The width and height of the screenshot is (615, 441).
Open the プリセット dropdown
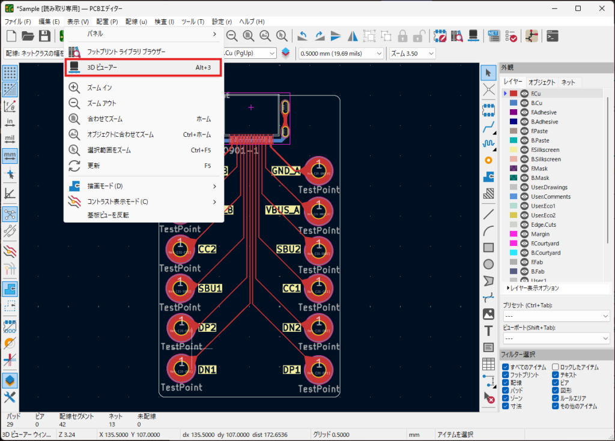tap(556, 316)
